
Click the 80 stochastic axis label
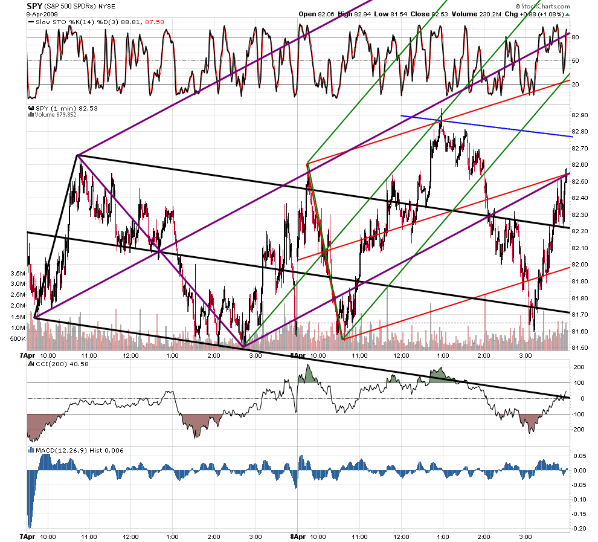click(576, 37)
